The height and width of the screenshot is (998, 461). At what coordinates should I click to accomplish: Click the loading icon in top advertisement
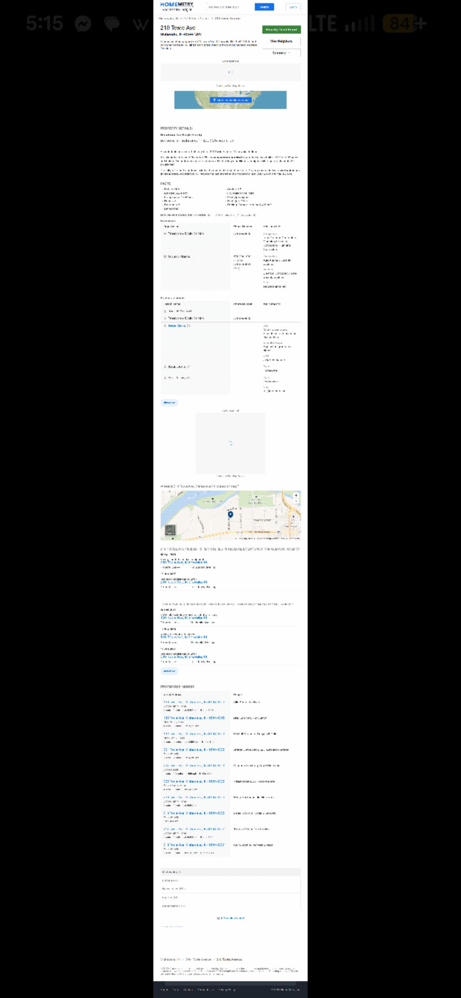click(x=230, y=72)
